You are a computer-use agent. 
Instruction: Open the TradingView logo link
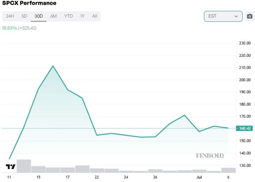11,167
